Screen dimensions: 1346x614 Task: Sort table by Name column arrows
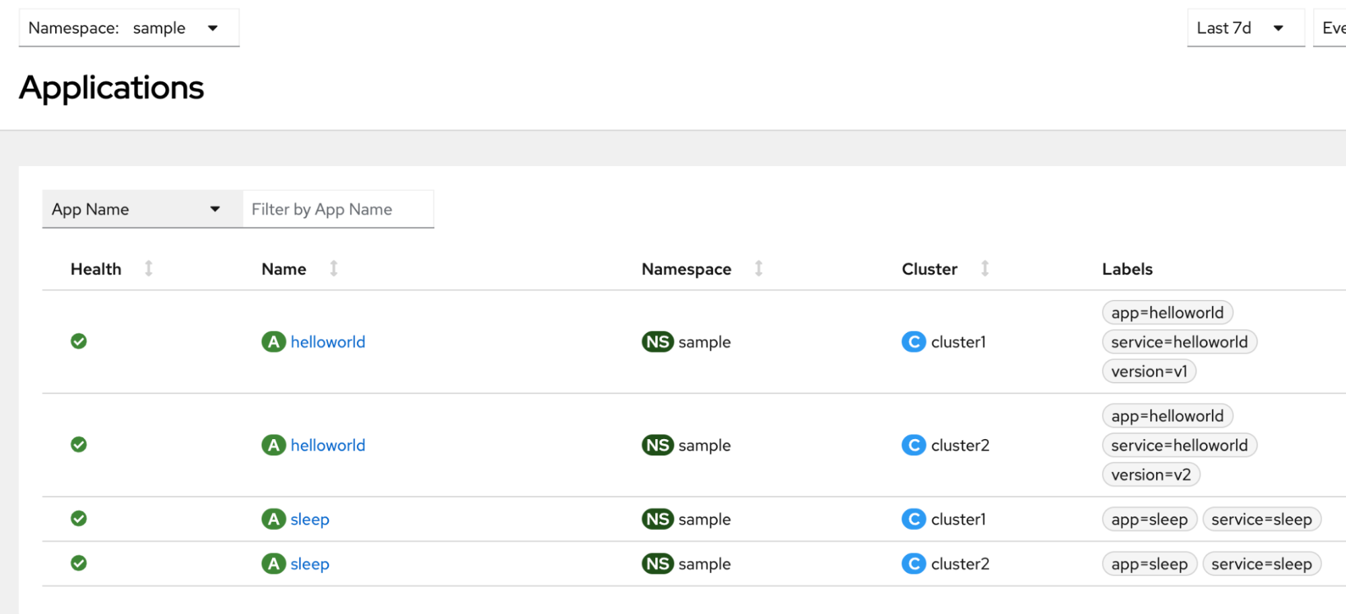333,269
